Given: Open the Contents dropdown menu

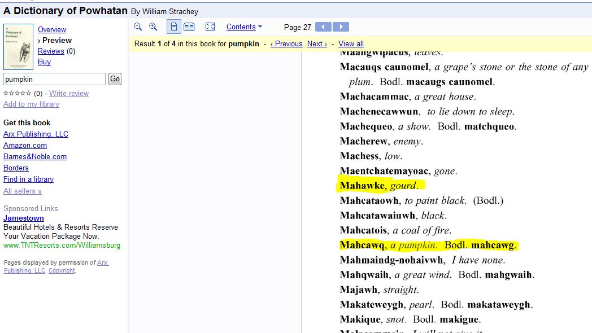Looking at the screenshot, I should pyautogui.click(x=244, y=27).
